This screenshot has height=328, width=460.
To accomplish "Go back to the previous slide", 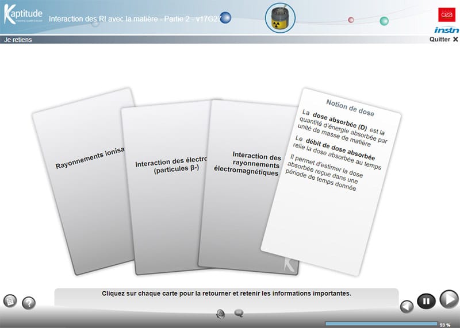I will point(407,306).
